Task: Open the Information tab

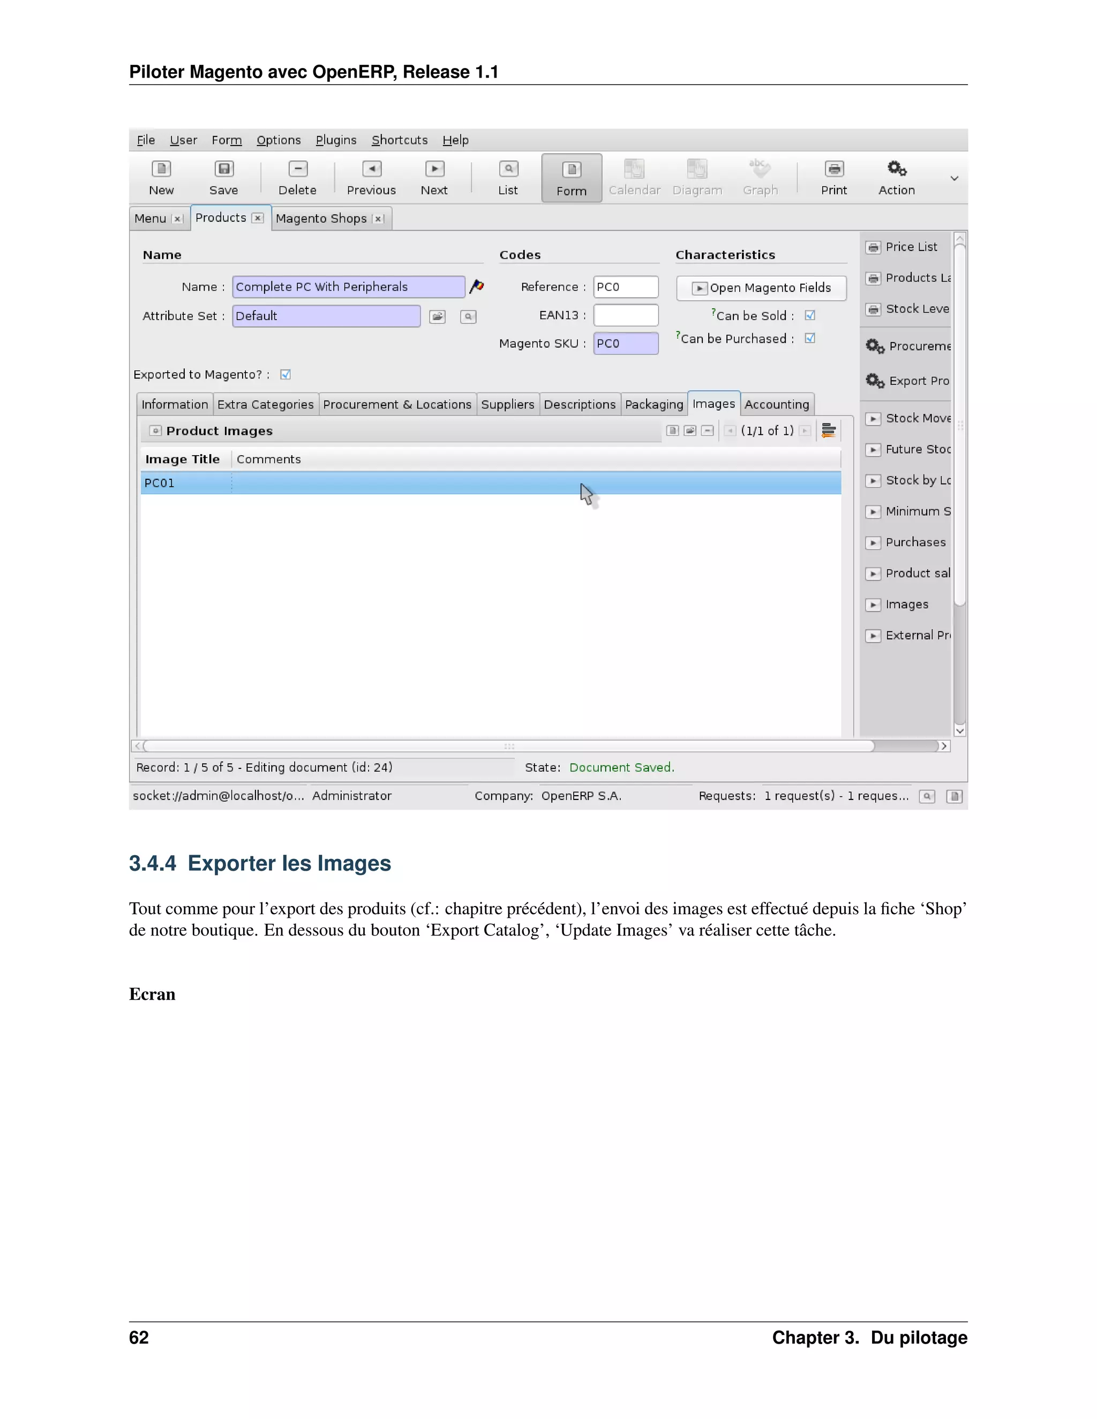Action: [175, 404]
